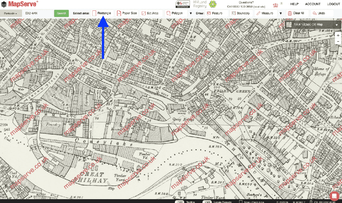Select the Rectangle area tool
Viewport: 342px width, 203px height.
102,13
